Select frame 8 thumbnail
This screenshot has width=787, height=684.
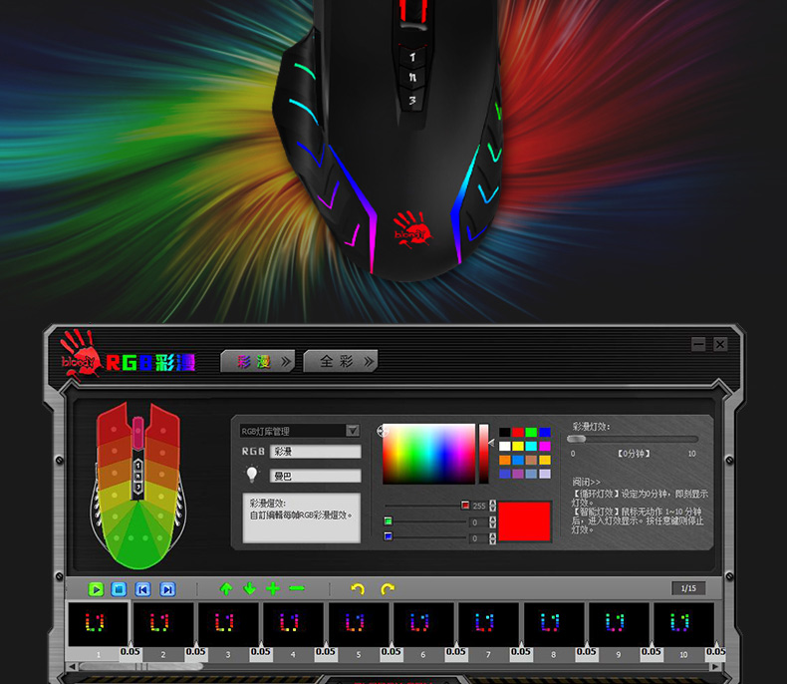click(x=554, y=624)
